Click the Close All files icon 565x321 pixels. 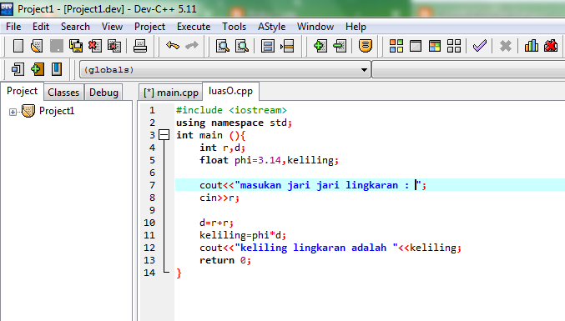click(114, 46)
